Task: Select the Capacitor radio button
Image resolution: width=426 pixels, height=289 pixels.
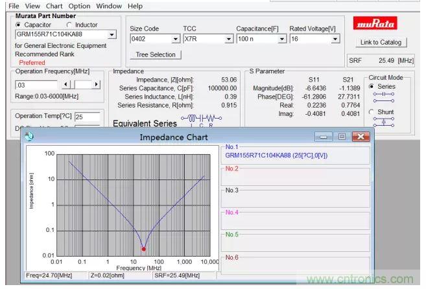Action: (x=19, y=25)
